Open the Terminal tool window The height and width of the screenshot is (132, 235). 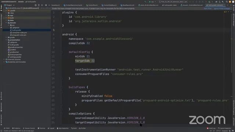coord(41,128)
